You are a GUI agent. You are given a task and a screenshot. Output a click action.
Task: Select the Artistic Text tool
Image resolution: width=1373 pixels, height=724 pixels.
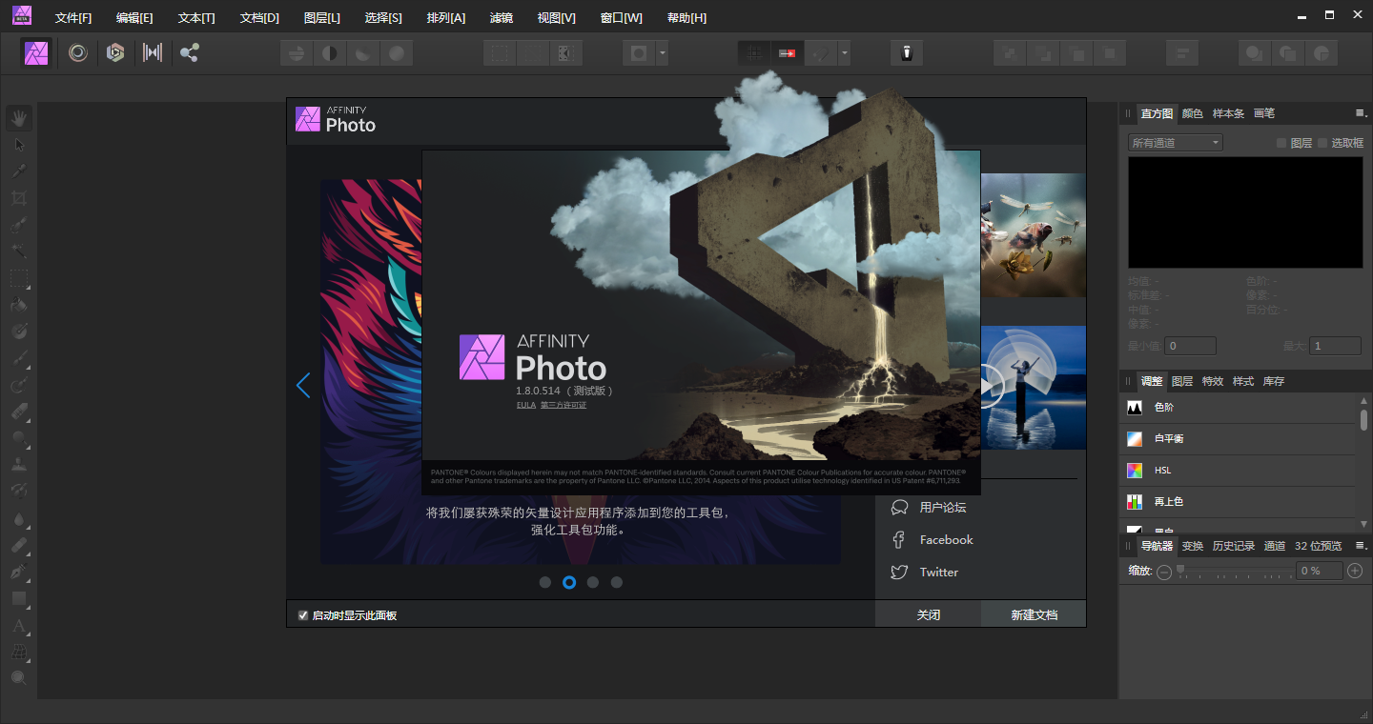click(x=19, y=626)
